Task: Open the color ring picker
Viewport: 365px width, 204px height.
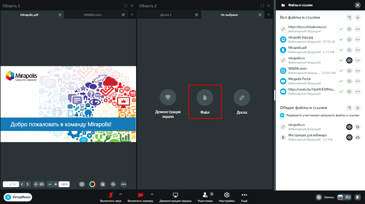Action: click(x=92, y=184)
